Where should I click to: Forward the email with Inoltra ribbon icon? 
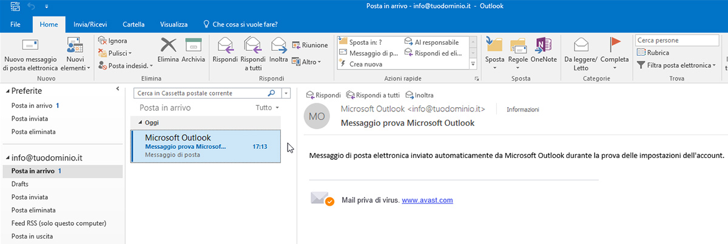click(278, 50)
